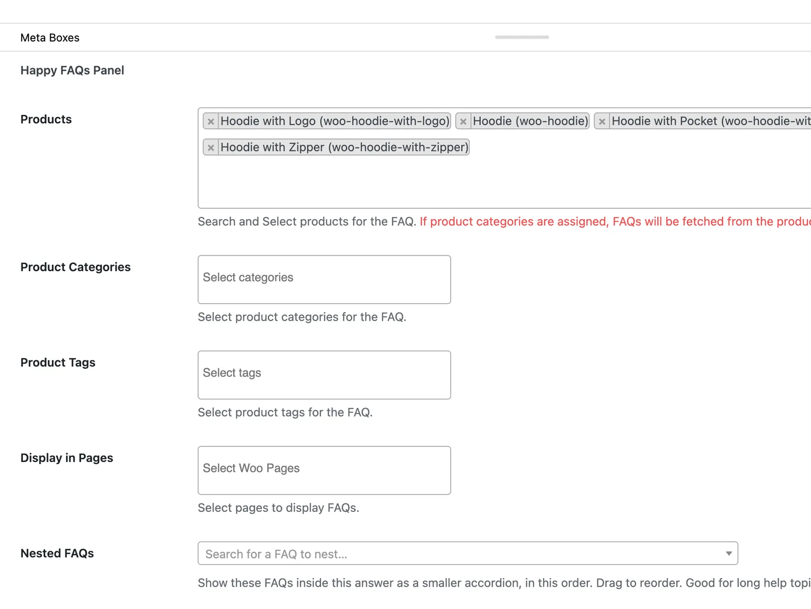Click the Select categories field

click(x=324, y=280)
